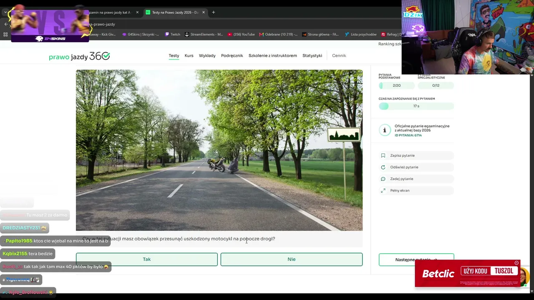
Task: Save question with Zapisz pytanie
Action: pyautogui.click(x=416, y=155)
